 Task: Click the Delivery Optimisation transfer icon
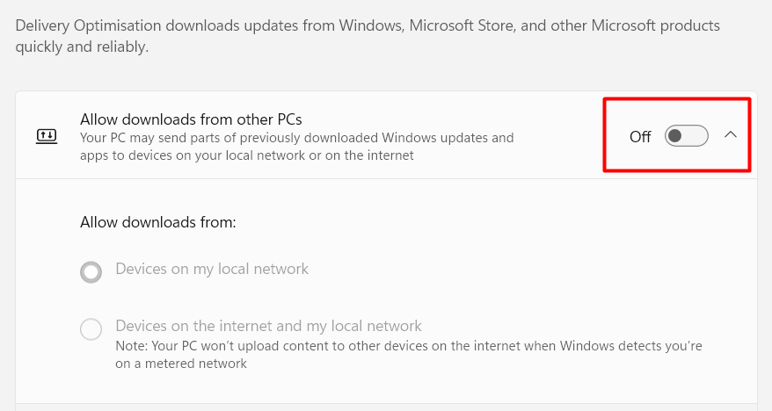(x=46, y=136)
